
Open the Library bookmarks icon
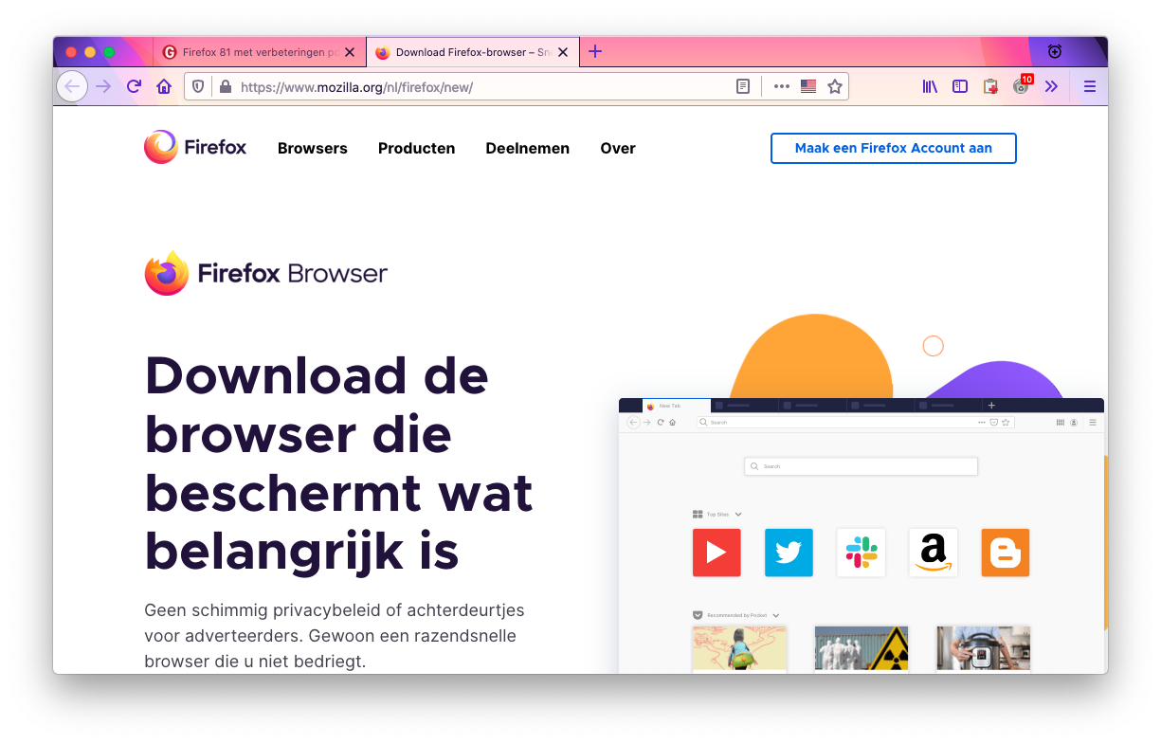(x=930, y=86)
